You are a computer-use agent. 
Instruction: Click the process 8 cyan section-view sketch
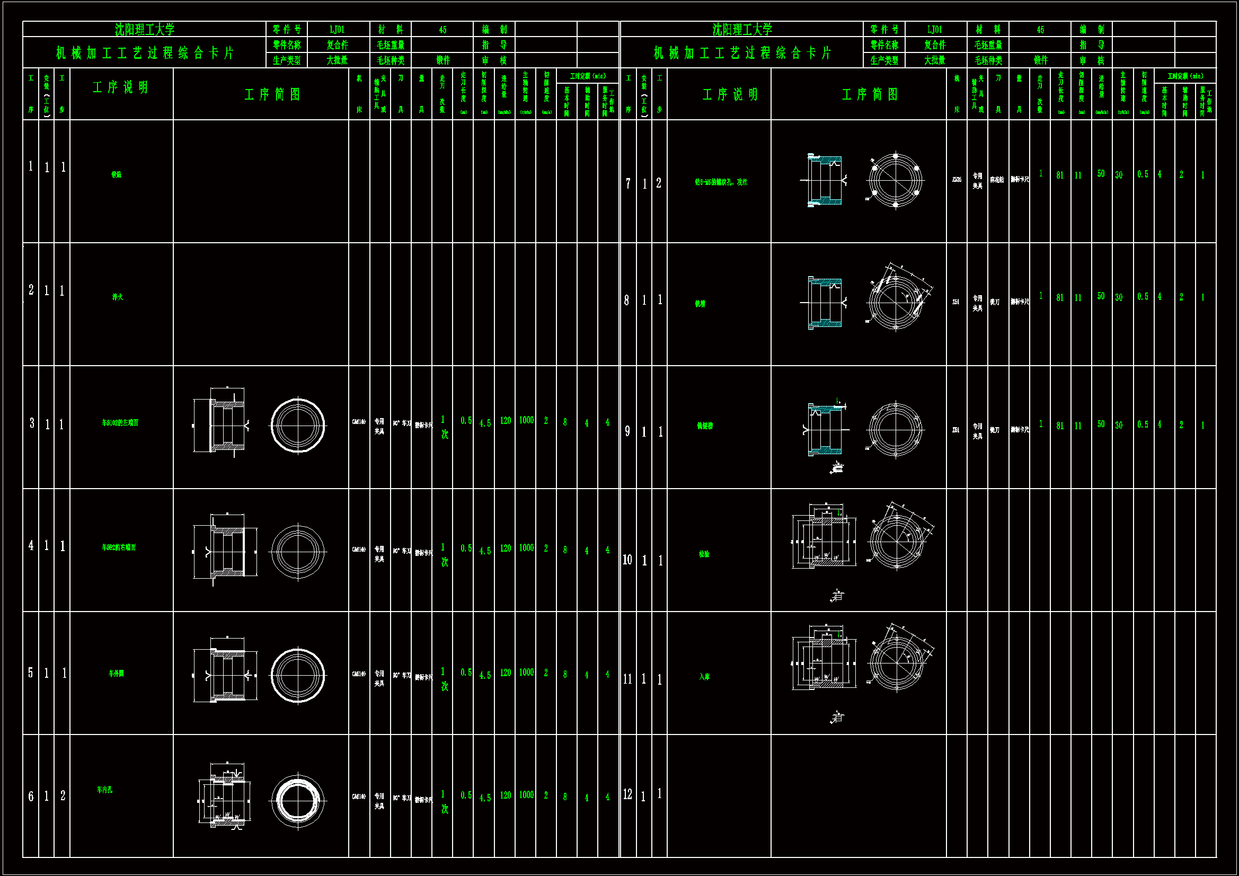tap(824, 303)
